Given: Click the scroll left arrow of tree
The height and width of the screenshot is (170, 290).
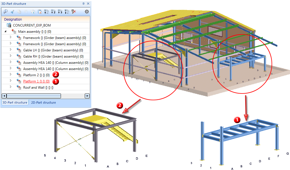Looking at the screenshot, I should click(4, 96).
